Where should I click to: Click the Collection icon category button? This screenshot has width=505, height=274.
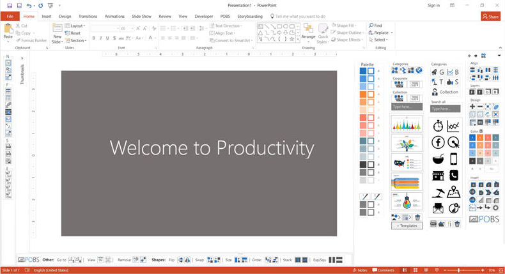(x=445, y=92)
